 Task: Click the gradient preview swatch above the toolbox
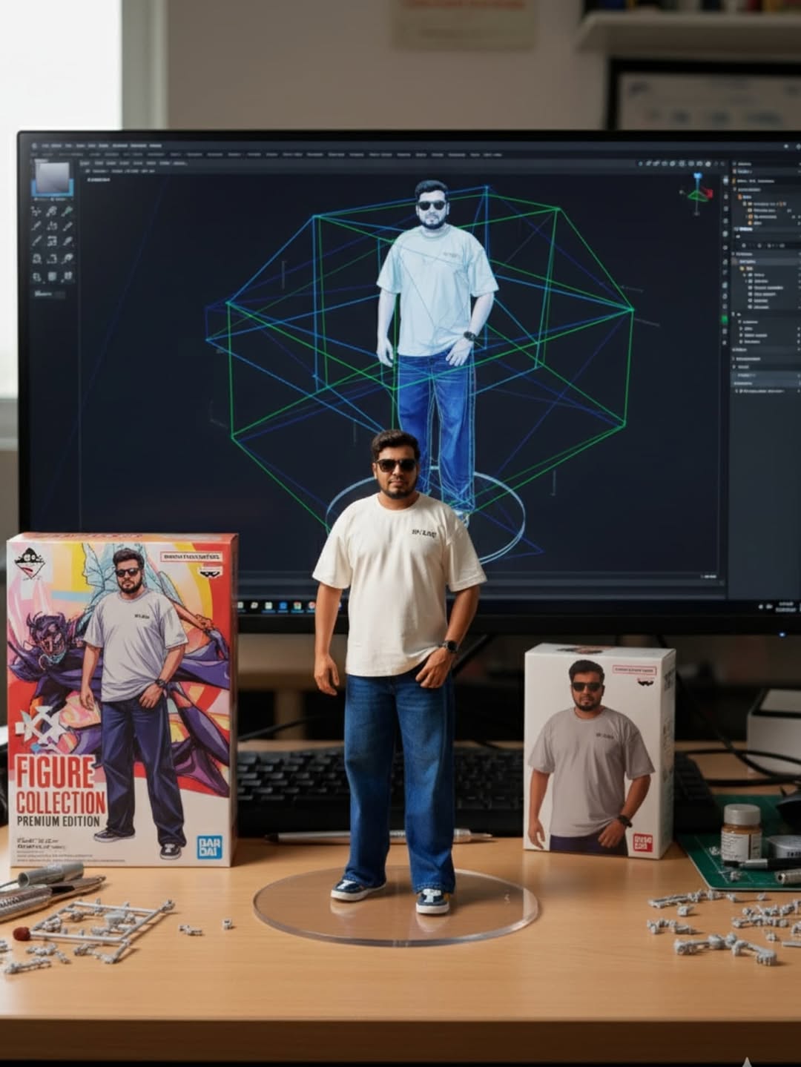click(x=52, y=178)
